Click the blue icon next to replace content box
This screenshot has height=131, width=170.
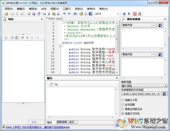click(160, 54)
